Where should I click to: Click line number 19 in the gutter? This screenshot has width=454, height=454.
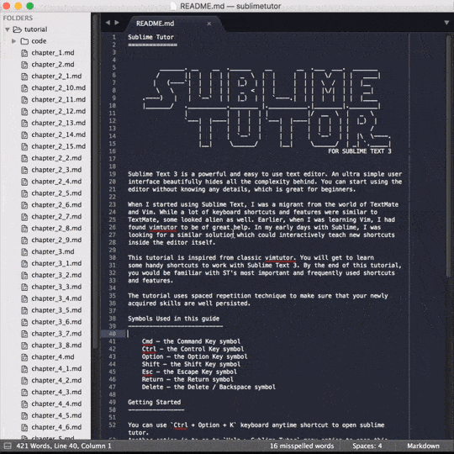click(x=113, y=174)
